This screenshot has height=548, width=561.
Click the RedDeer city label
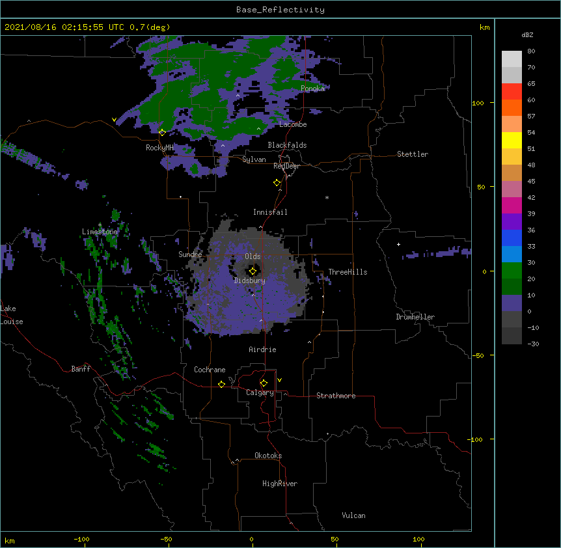tap(286, 166)
